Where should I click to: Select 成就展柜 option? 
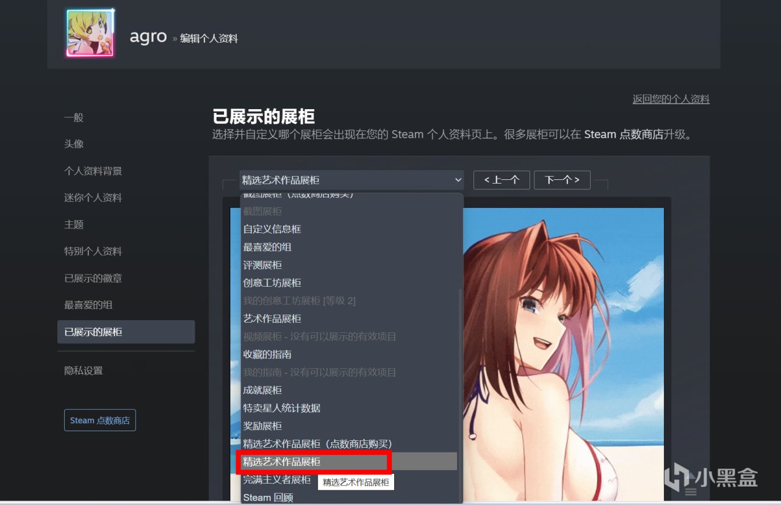[x=348, y=390]
